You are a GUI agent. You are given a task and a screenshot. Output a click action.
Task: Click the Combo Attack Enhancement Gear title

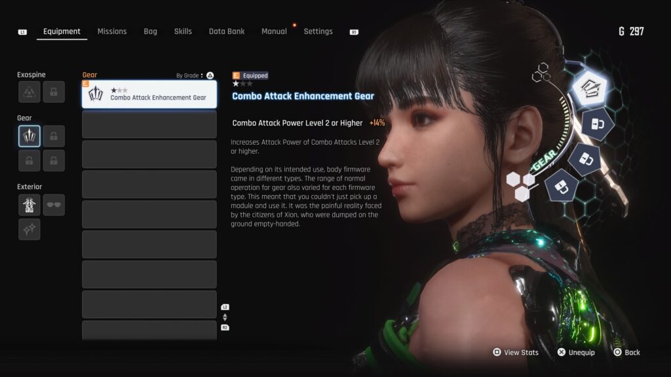(303, 96)
